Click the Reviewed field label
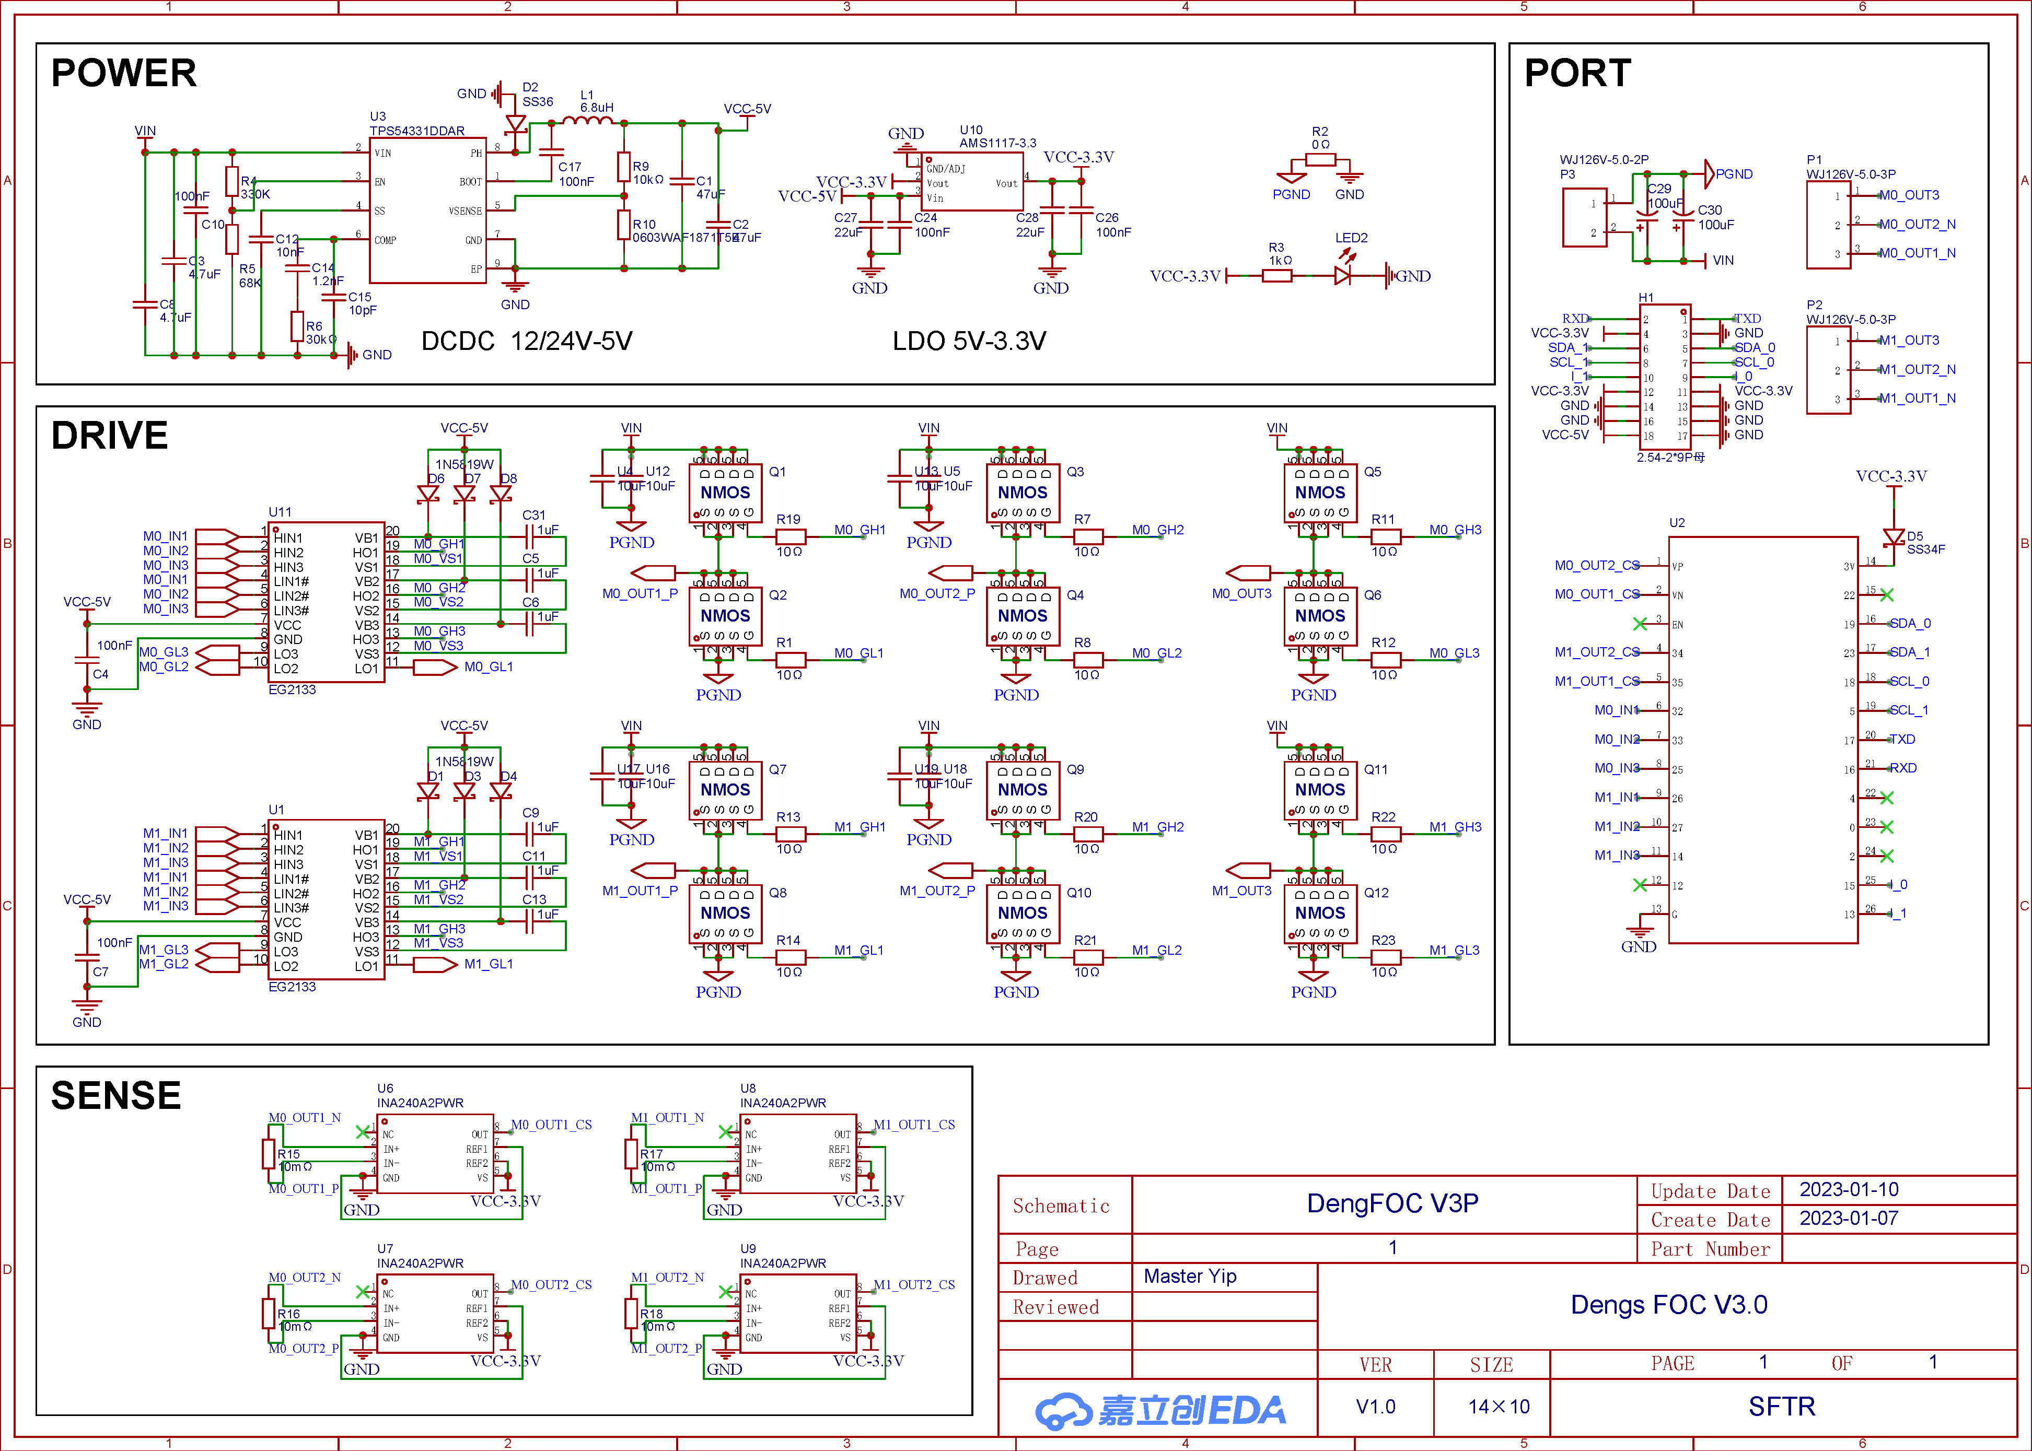Screen dimensions: 2032x1451 click(1056, 1307)
